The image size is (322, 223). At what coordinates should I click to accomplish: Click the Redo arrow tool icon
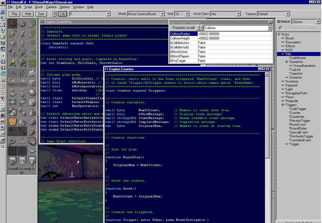coord(22,82)
